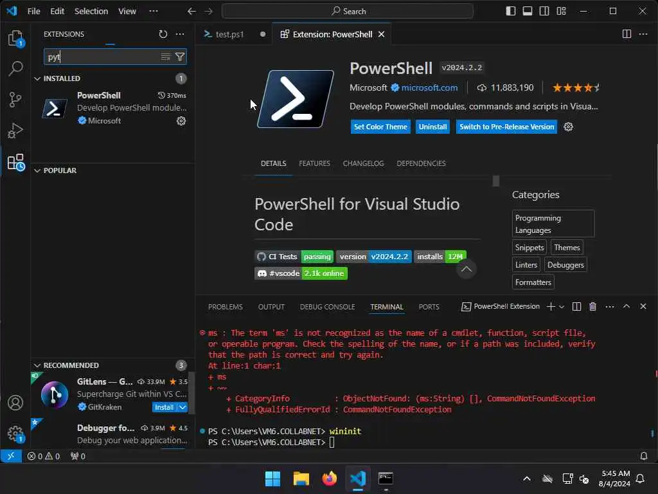Open the Manage gear in activity bar
This screenshot has height=494, width=658.
pyautogui.click(x=15, y=434)
